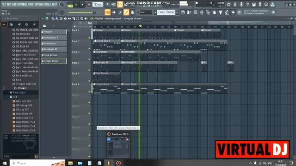Select Moonlight EP in the picker
Screen dimensions: 296x166
[54, 49]
